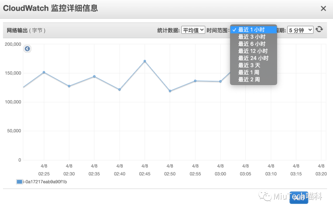
Task: Click the 统计数据 label
Action: coord(168,31)
